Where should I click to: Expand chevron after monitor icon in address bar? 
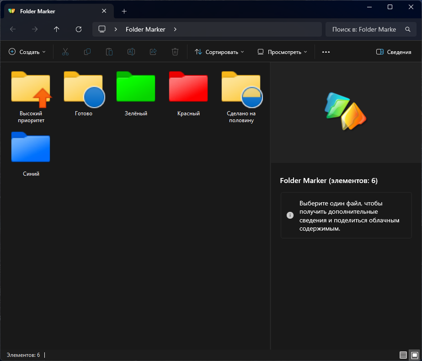tap(116, 29)
